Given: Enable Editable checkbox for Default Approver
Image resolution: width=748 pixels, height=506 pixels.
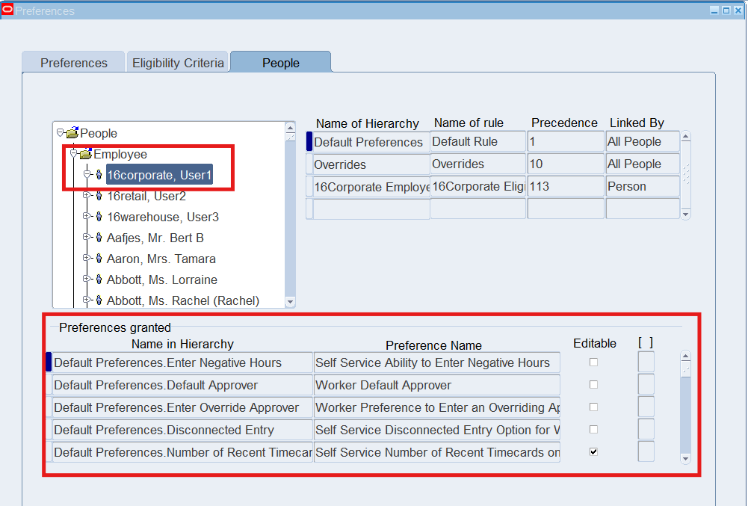Looking at the screenshot, I should point(594,385).
